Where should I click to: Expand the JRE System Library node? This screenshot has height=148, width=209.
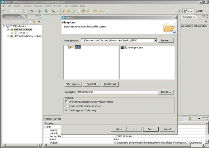click(8, 36)
